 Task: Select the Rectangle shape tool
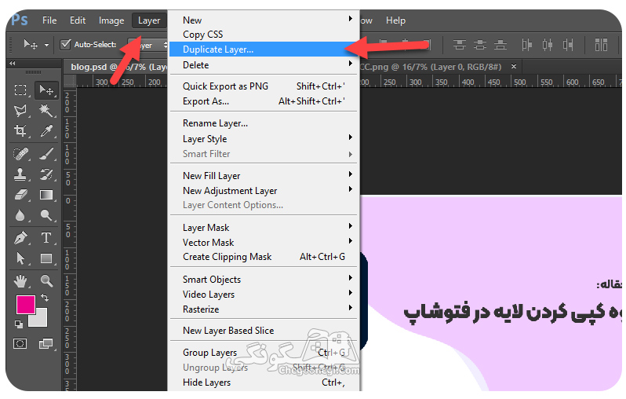46,258
